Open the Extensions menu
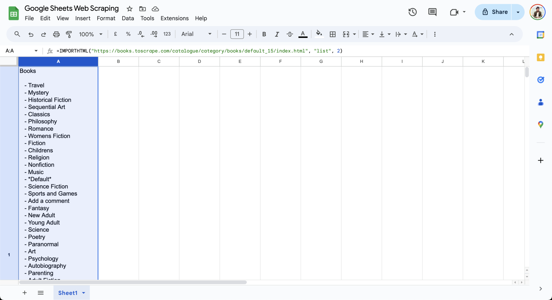 174,18
